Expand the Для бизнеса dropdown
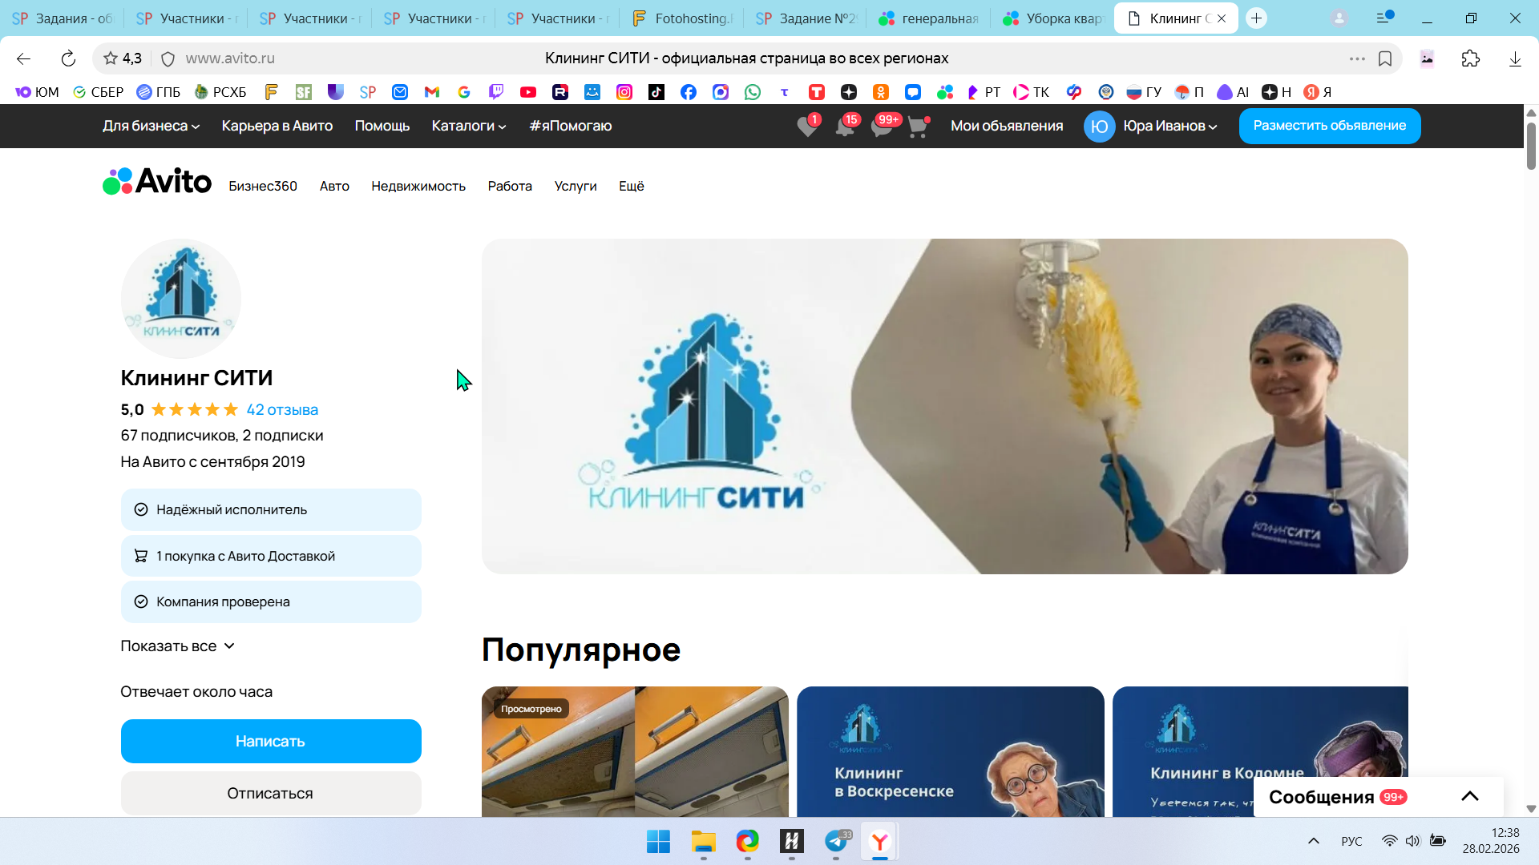Screen dimensions: 1539x865 pyautogui.click(x=151, y=126)
